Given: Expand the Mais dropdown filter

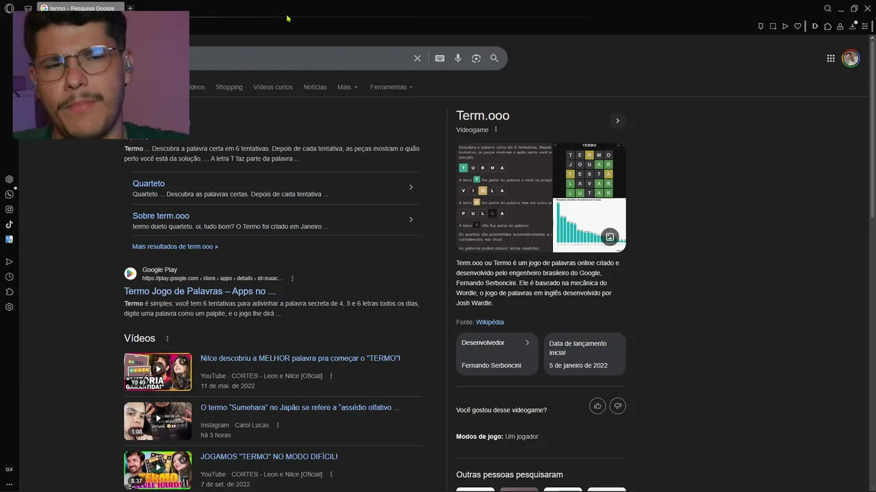Looking at the screenshot, I should [347, 87].
